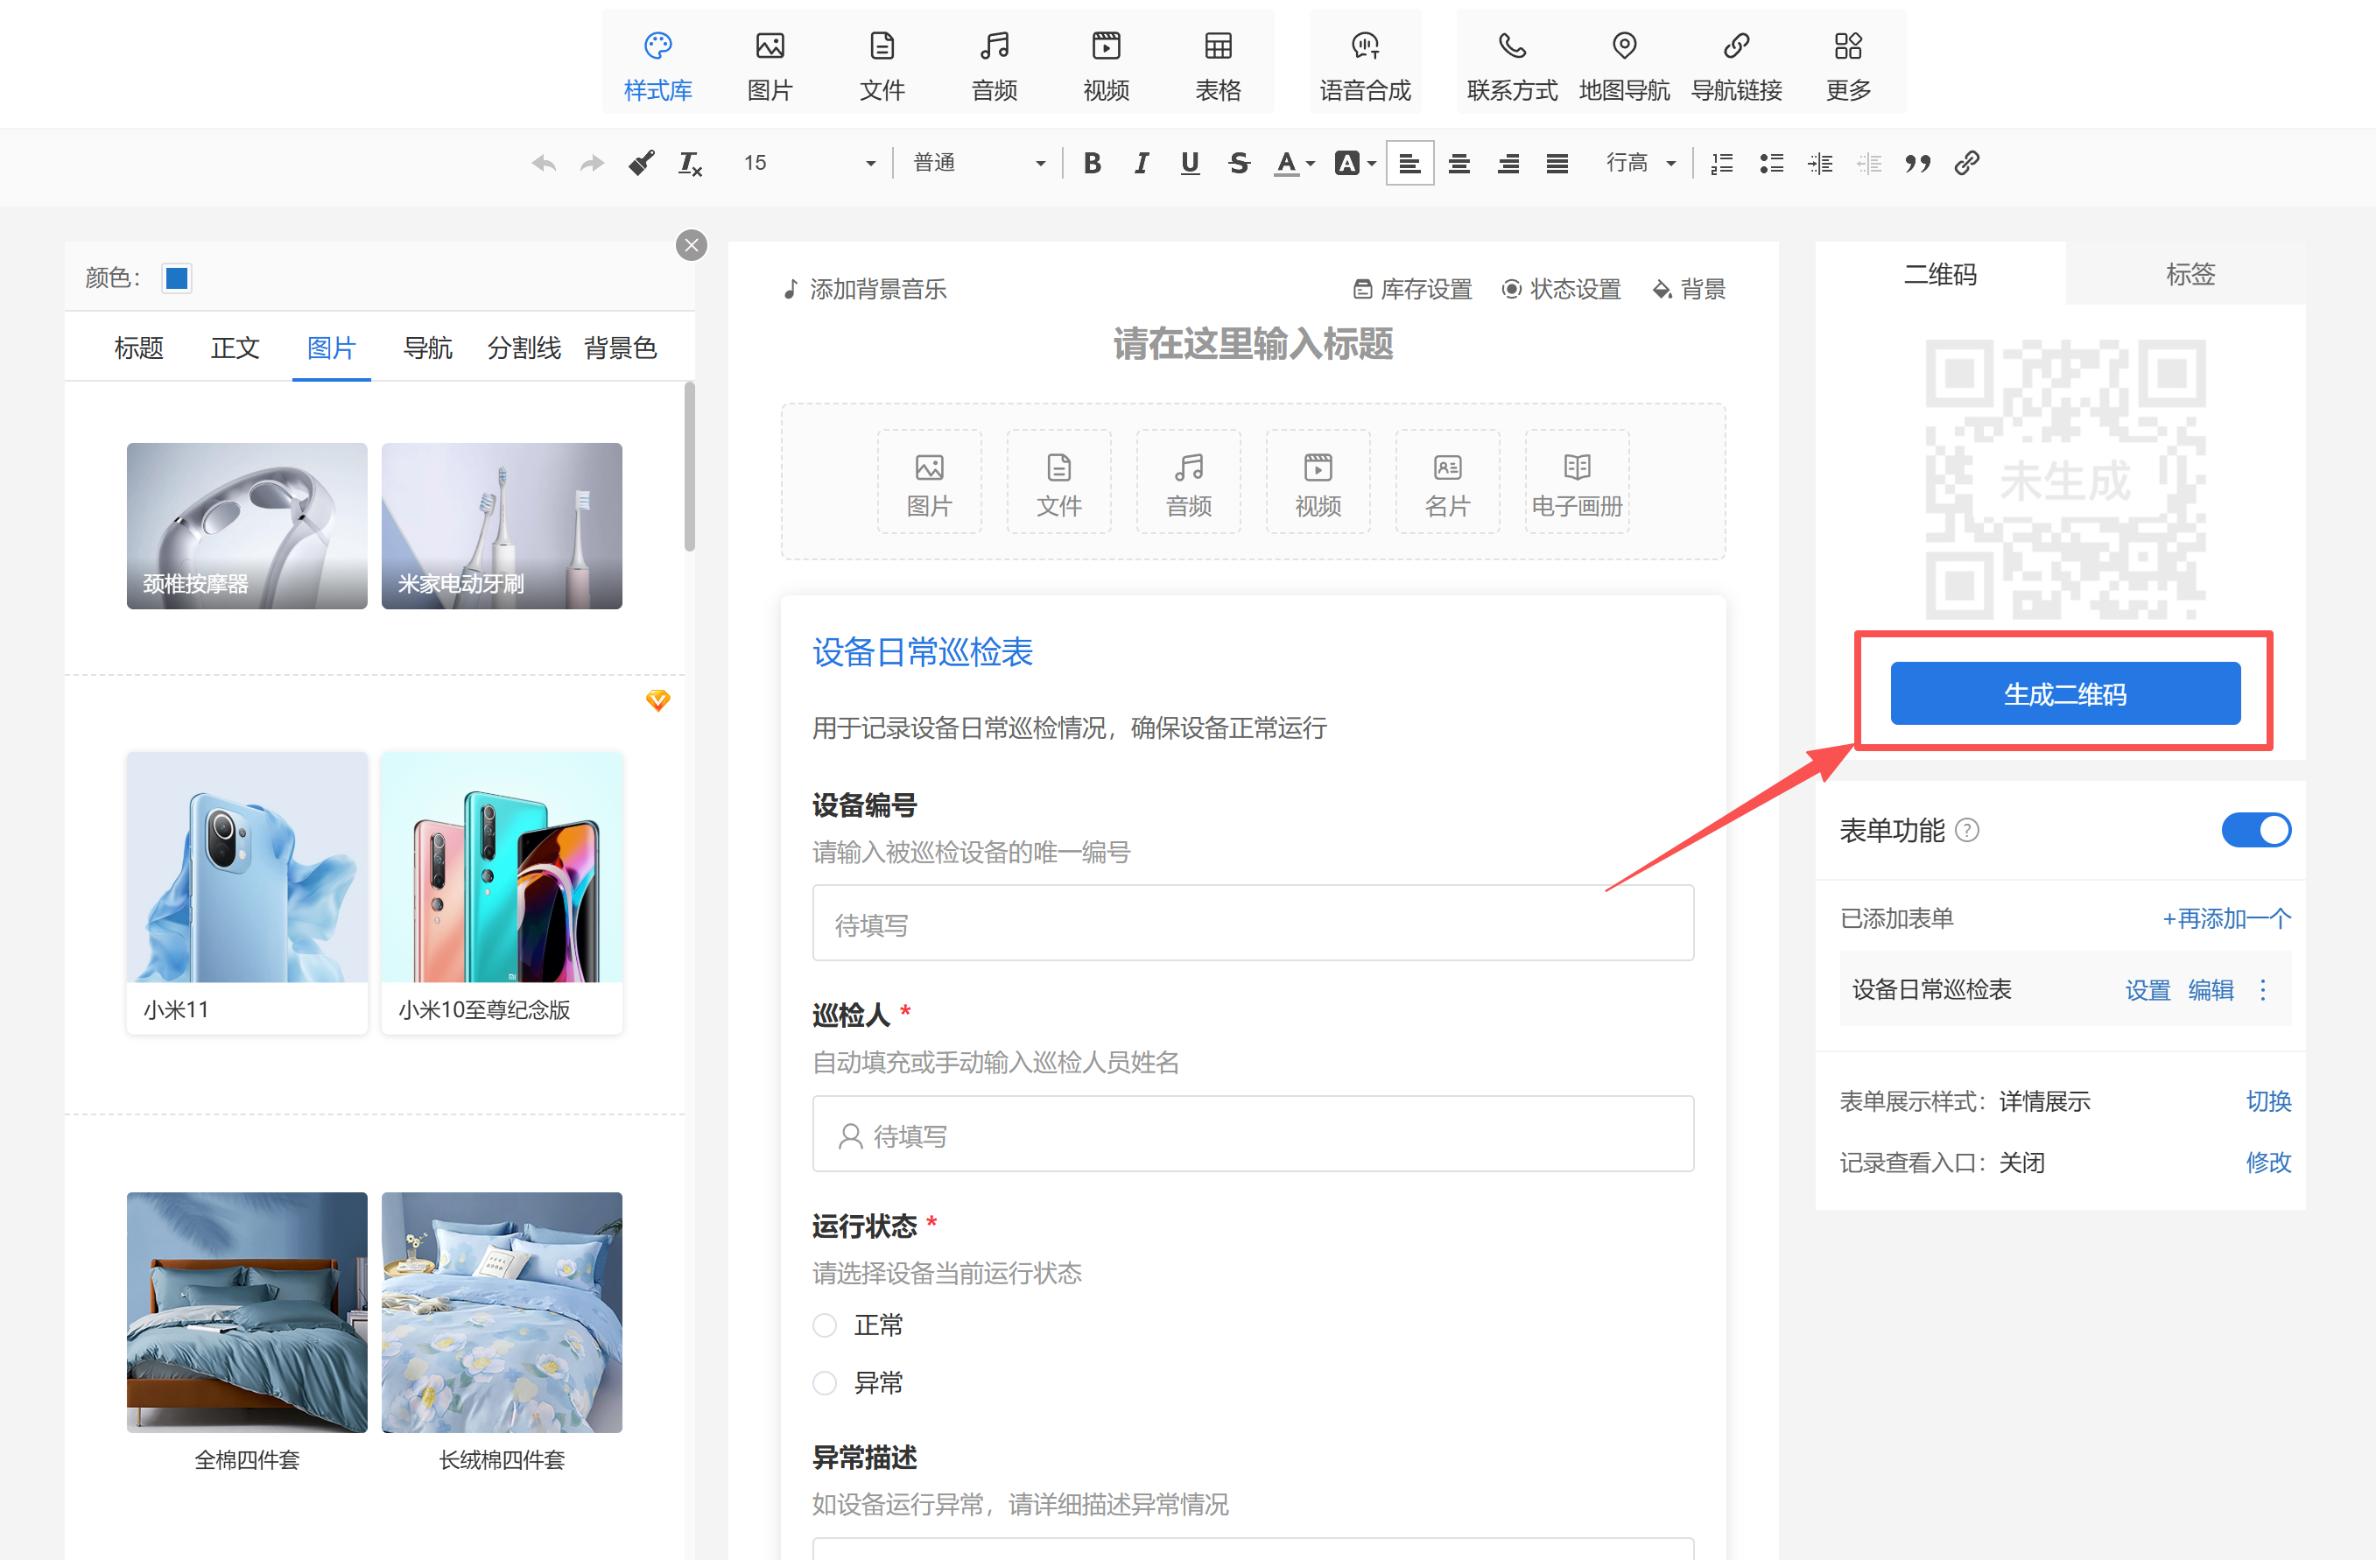The image size is (2376, 1560).
Task: Switch to the 标签 tab
Action: pyautogui.click(x=2190, y=275)
